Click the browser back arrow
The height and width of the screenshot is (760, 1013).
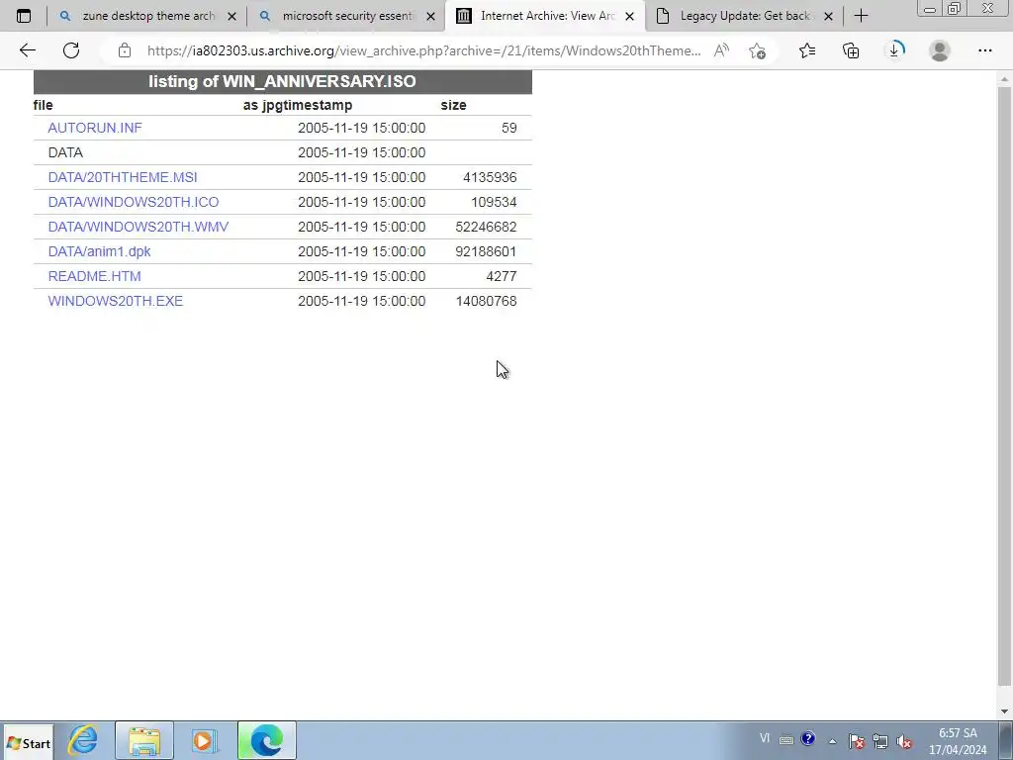[27, 50]
